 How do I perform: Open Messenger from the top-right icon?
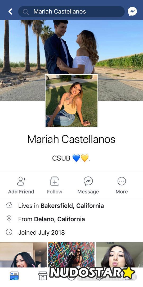132,11
